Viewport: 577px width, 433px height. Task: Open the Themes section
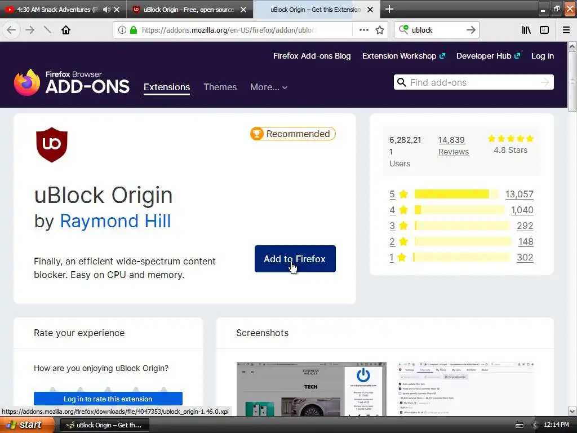pos(220,87)
